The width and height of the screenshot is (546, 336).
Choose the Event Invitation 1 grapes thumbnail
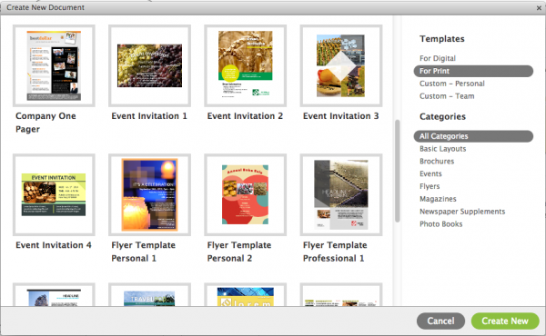(x=150, y=65)
